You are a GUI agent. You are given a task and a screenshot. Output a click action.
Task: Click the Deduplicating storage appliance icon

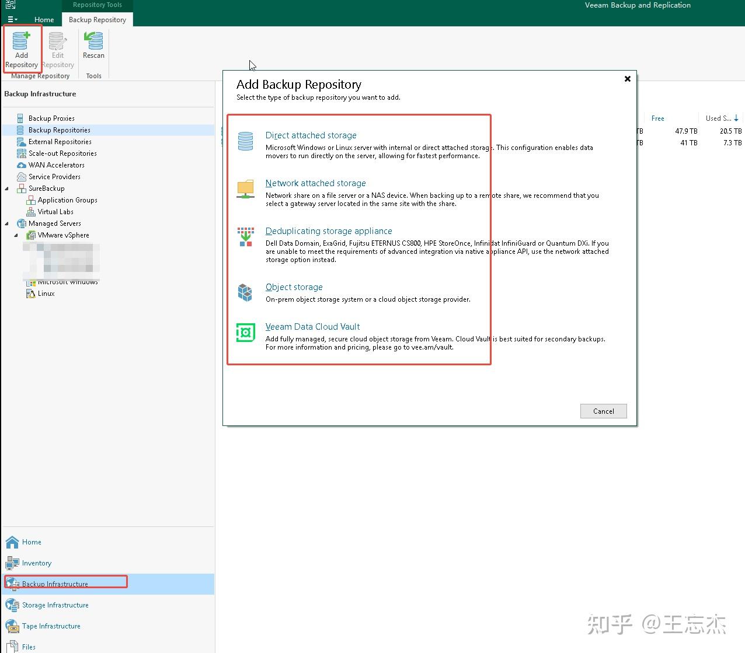[246, 237]
